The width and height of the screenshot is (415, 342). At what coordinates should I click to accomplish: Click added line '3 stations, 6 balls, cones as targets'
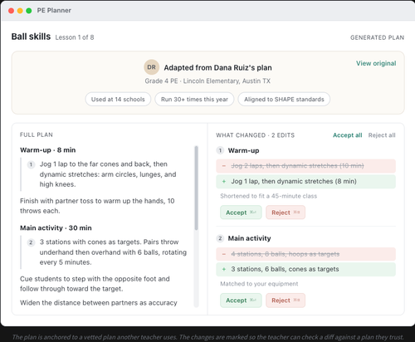pyautogui.click(x=305, y=269)
